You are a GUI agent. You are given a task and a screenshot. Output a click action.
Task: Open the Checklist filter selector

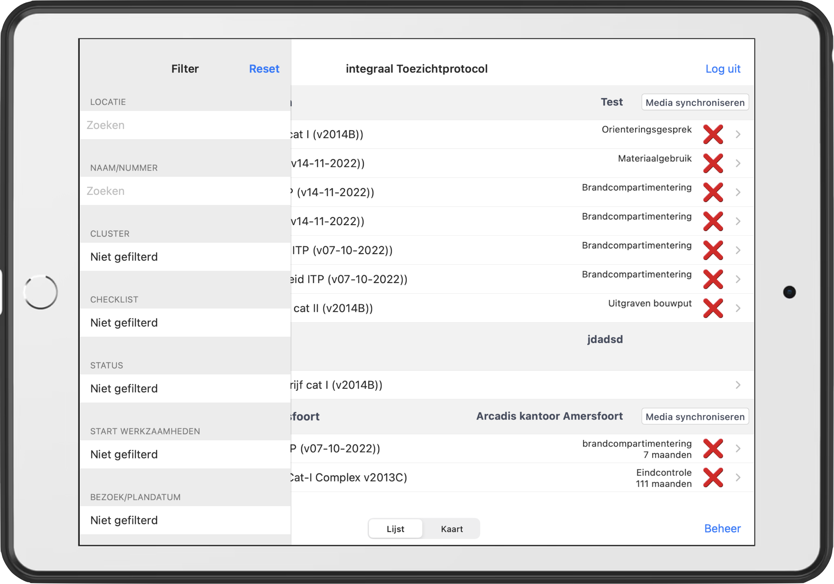pyautogui.click(x=185, y=322)
